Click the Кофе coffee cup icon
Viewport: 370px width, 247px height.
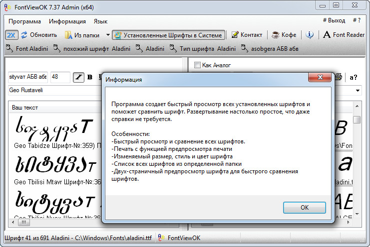click(275, 35)
